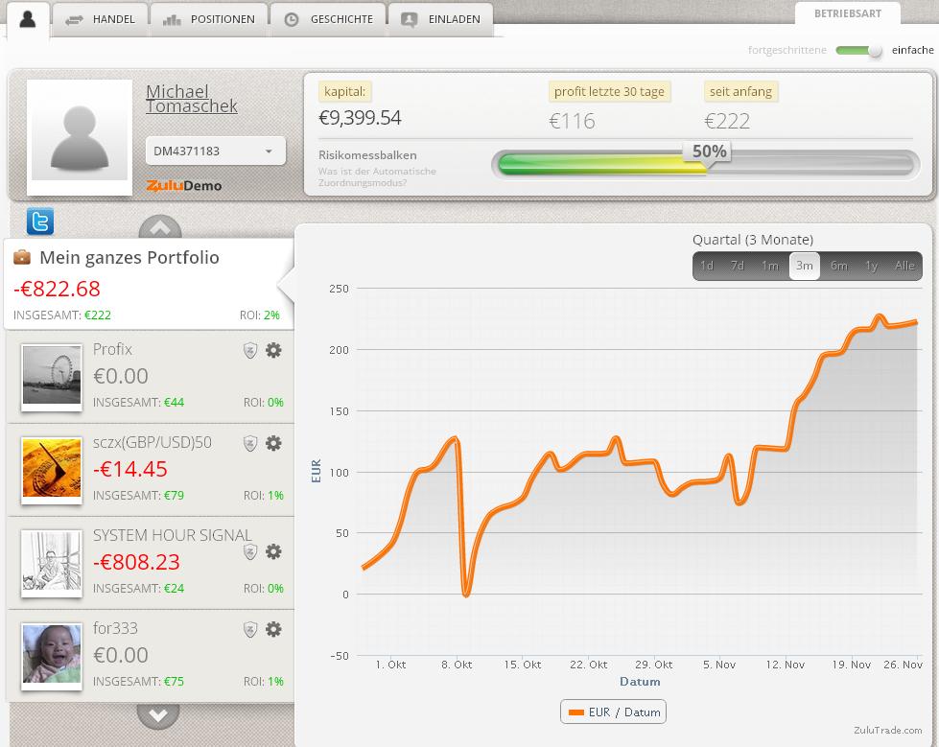Viewport: 939px width, 747px height.
Task: Switch to the POSITIONEN tab
Action: click(x=208, y=18)
